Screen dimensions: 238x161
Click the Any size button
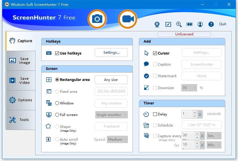[x=111, y=80]
